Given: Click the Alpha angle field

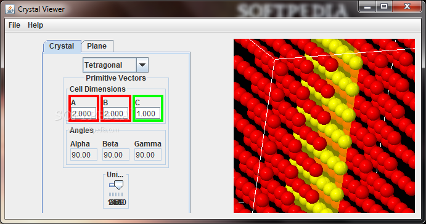Looking at the screenshot, I should 84,155.
